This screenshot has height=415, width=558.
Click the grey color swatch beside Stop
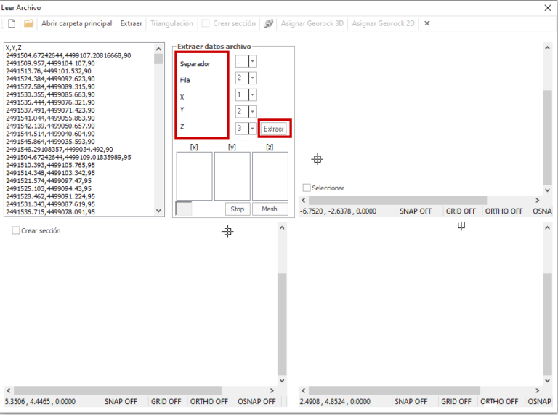[184, 209]
